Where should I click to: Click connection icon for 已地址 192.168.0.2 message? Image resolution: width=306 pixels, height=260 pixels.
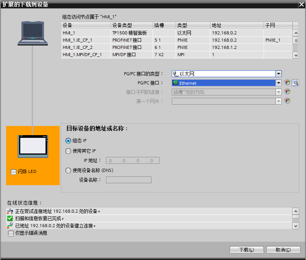tap(10, 226)
